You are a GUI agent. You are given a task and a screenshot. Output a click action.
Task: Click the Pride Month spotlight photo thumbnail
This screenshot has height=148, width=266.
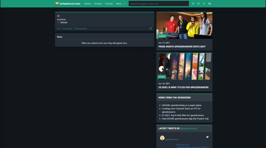[x=184, y=26]
